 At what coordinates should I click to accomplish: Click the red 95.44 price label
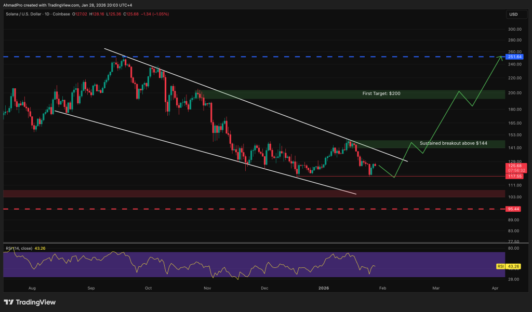514,209
